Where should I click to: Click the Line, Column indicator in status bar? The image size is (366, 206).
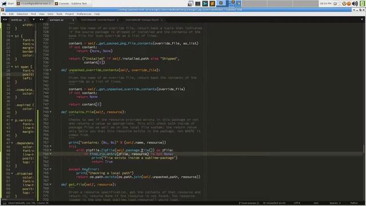(x=28, y=203)
